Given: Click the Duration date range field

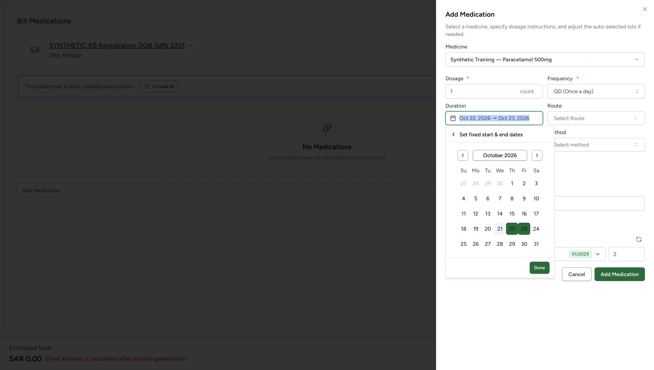Looking at the screenshot, I should (494, 118).
